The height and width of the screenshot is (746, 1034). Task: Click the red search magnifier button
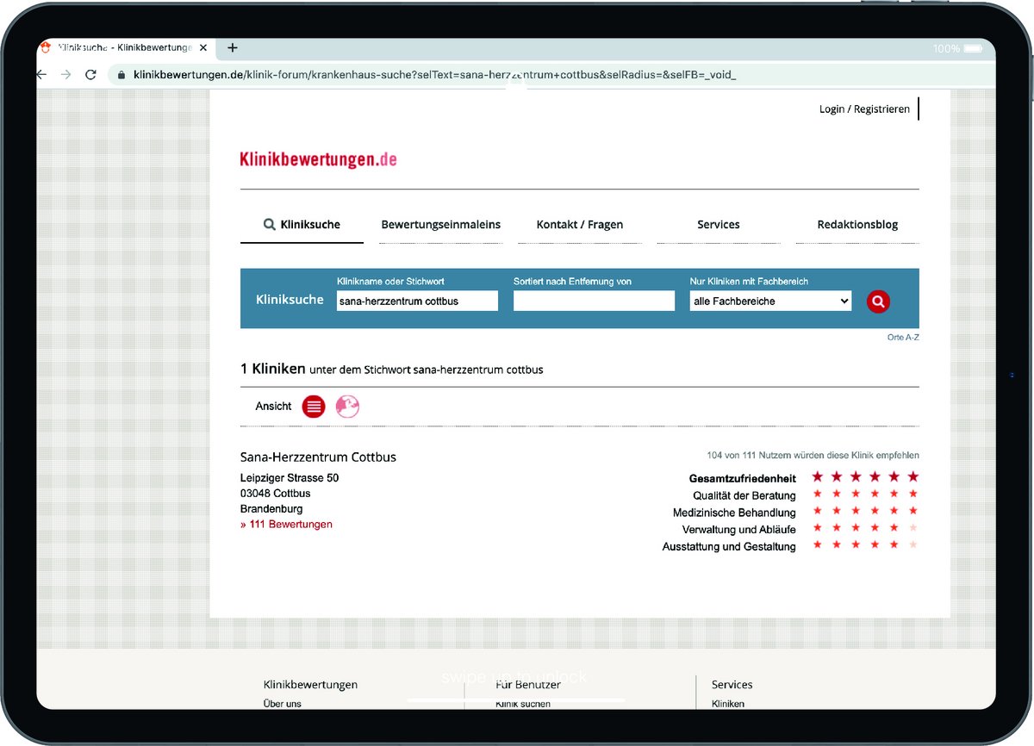(x=877, y=302)
